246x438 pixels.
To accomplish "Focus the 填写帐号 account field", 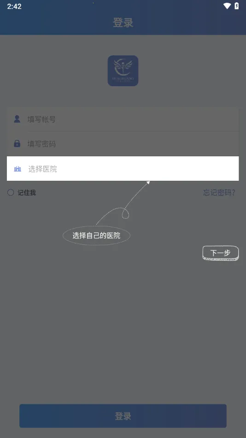I will [123, 119].
